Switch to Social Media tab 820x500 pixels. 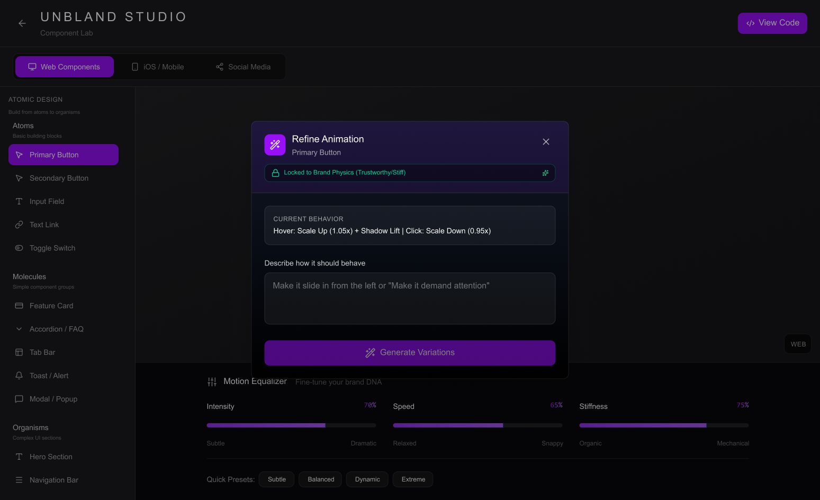[243, 67]
